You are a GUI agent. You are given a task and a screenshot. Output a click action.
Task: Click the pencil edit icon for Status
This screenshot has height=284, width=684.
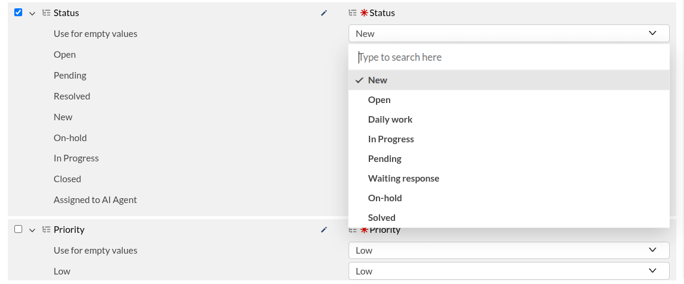[x=324, y=13]
